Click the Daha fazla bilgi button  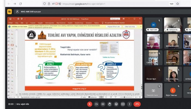coord(130,27)
